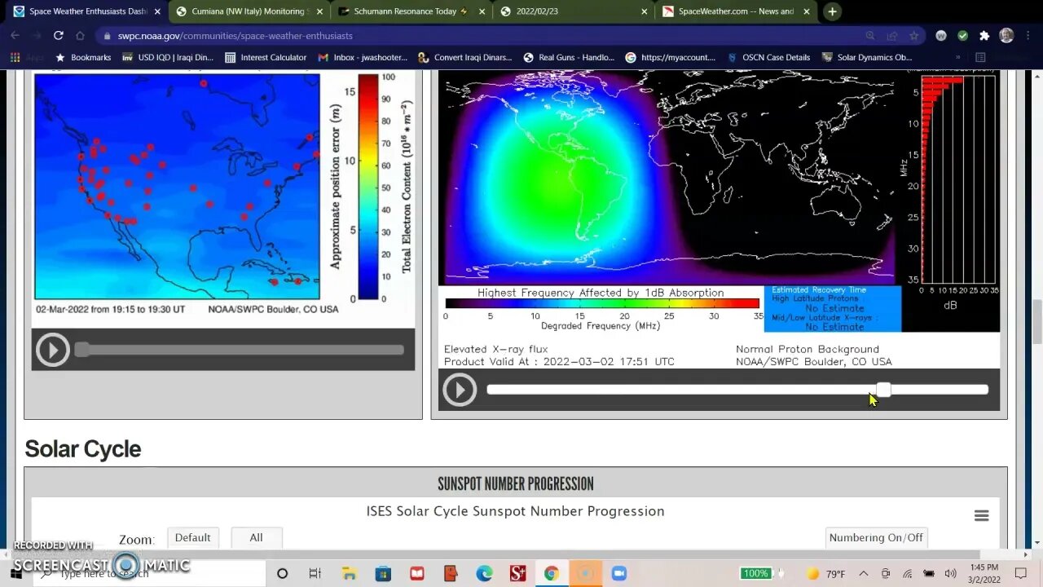The width and height of the screenshot is (1043, 587).
Task: Open Cortana from the taskbar
Action: click(x=282, y=574)
